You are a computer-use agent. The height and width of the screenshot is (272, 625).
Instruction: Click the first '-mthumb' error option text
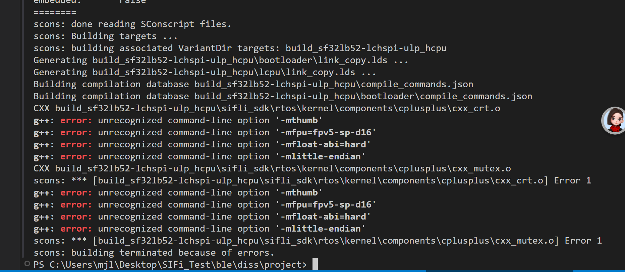click(x=299, y=121)
